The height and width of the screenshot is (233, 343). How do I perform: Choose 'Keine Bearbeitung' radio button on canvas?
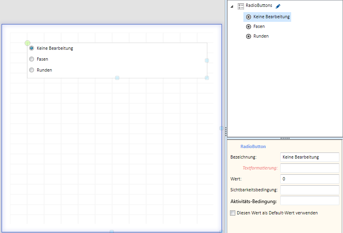[32, 48]
